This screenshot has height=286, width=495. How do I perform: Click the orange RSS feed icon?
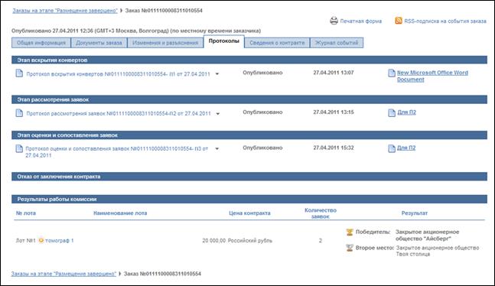(399, 21)
